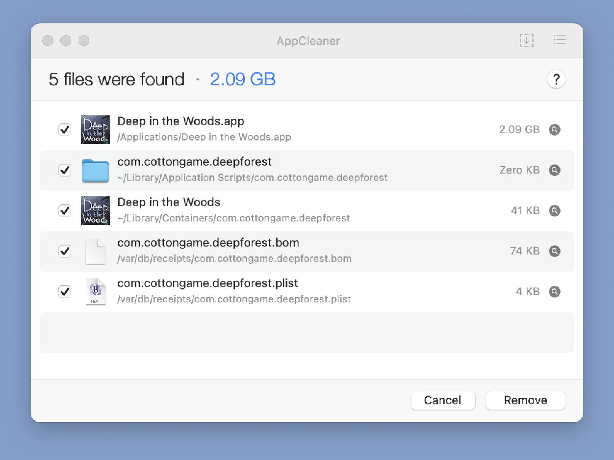Click the blank document icon for .bom file
The image size is (614, 460).
pyautogui.click(x=96, y=251)
